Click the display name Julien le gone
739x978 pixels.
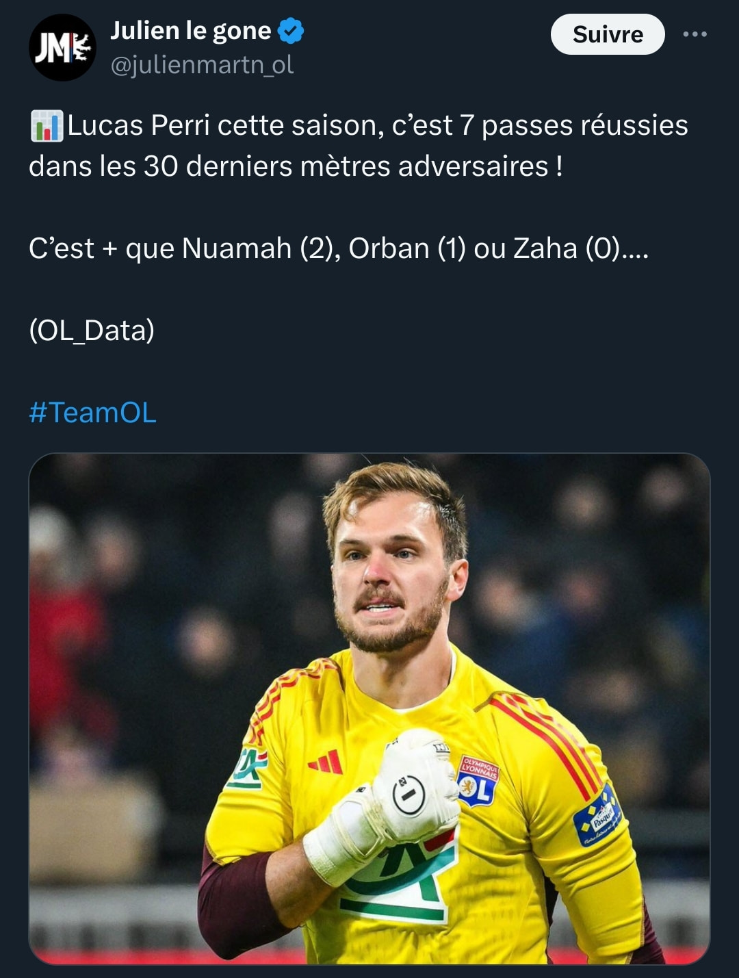click(191, 31)
